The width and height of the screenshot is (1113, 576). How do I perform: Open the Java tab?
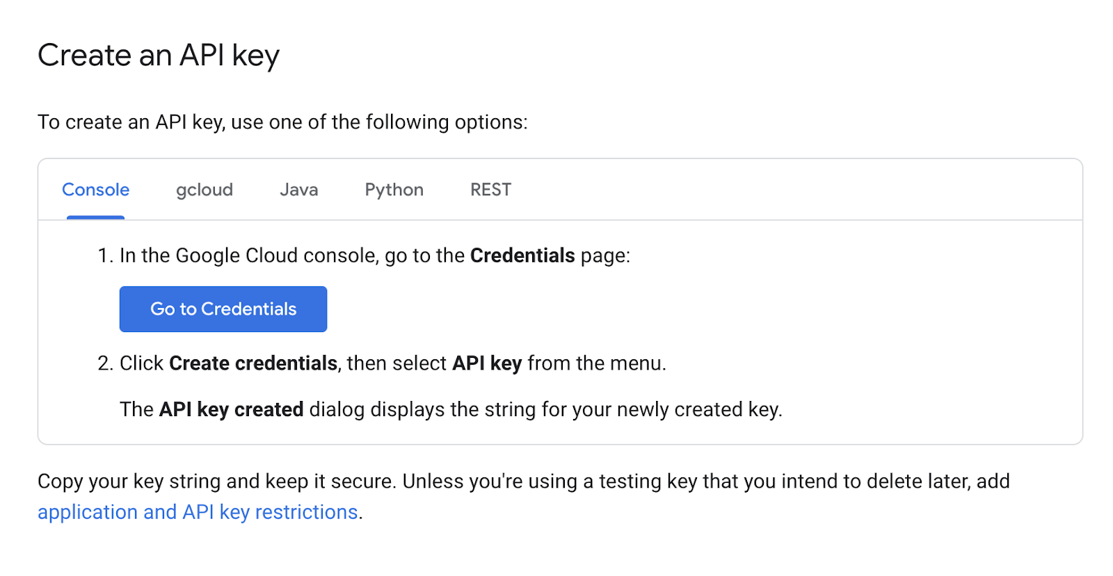click(298, 189)
